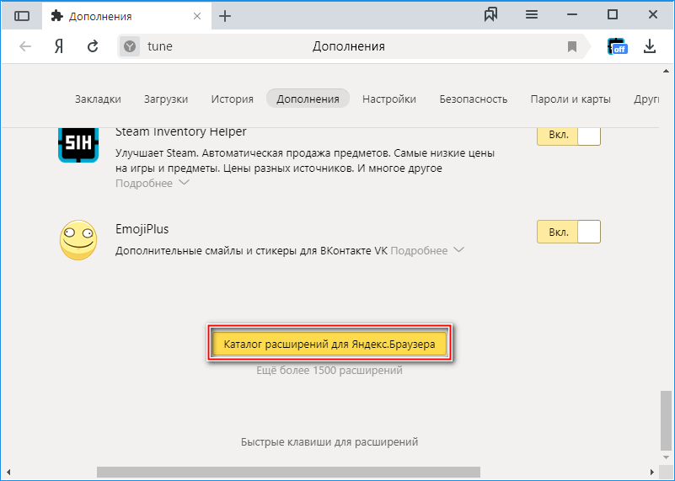Click the EmojiPlus smiley icon
This screenshot has width=675, height=481.
[78, 240]
